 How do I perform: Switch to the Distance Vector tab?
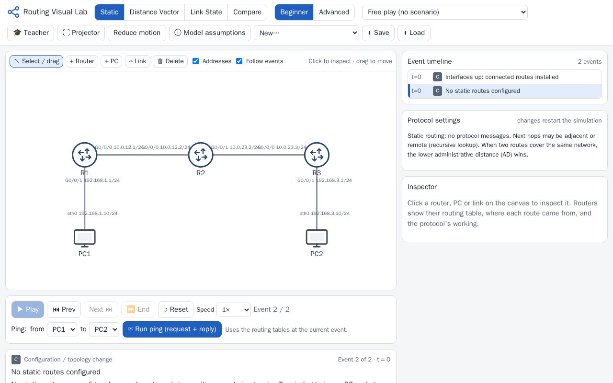(x=154, y=12)
